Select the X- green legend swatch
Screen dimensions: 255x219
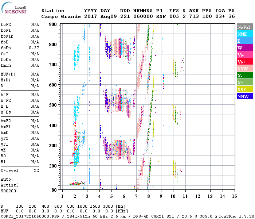(244, 76)
